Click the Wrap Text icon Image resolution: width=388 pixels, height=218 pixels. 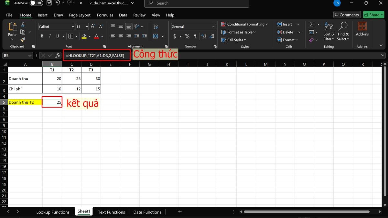[x=156, y=26]
